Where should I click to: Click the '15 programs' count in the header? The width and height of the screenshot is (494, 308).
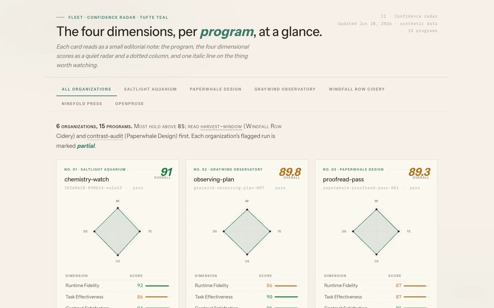[x=423, y=31]
